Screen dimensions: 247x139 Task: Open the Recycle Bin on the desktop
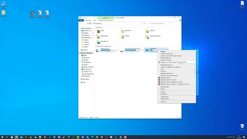242,127
